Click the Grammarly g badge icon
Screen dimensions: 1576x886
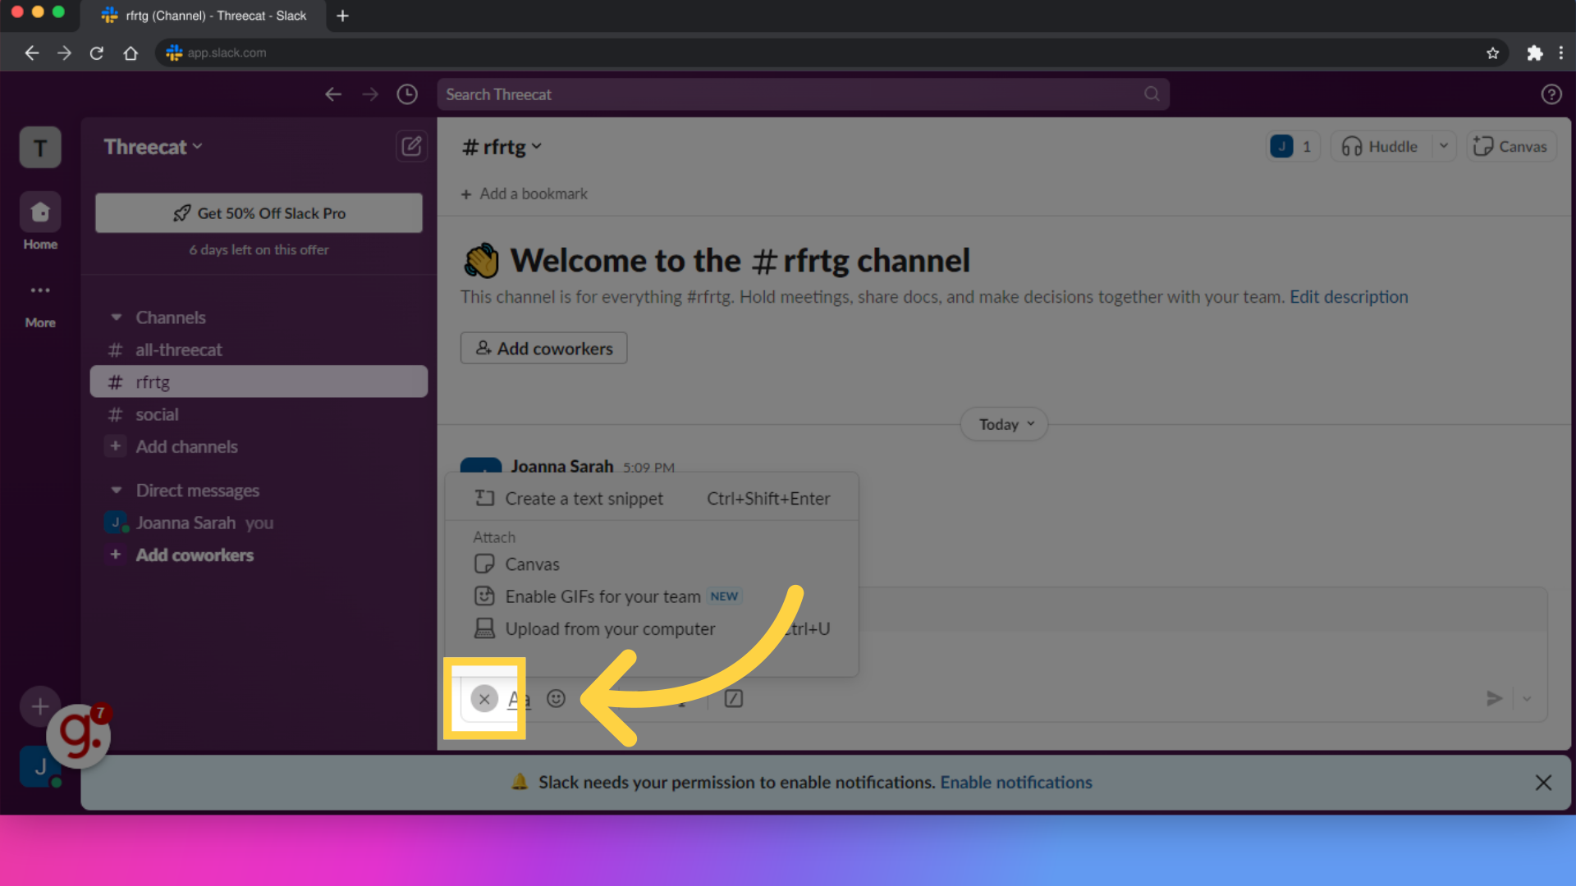pos(78,736)
